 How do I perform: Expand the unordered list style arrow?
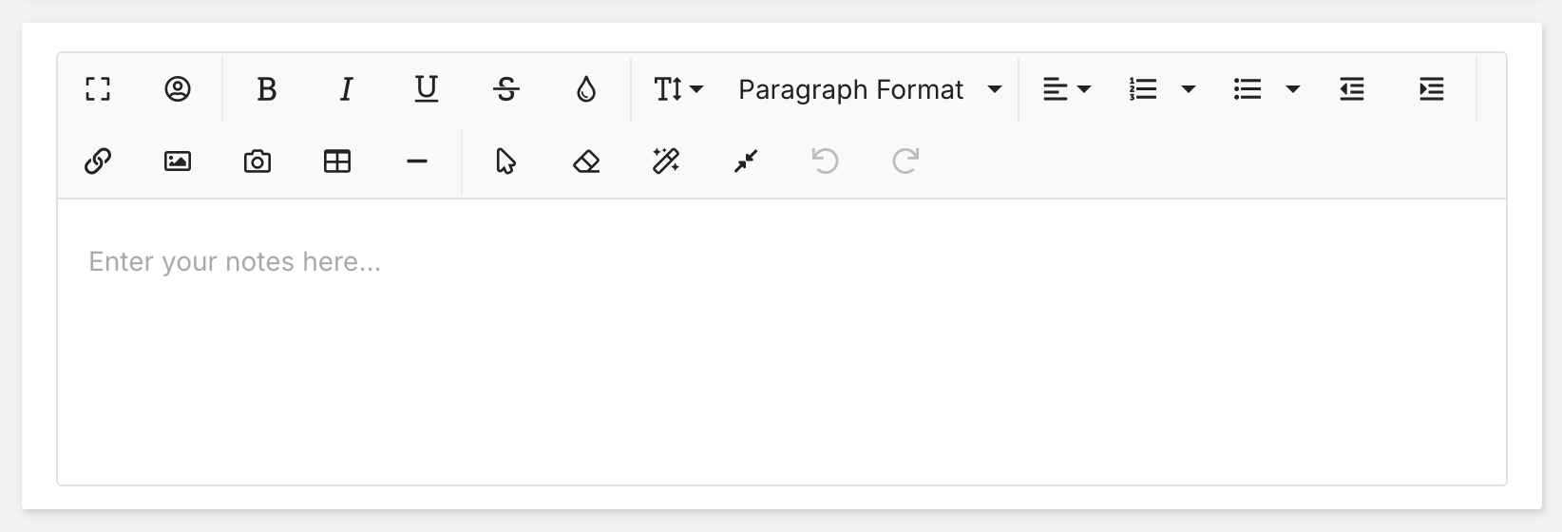click(1292, 89)
